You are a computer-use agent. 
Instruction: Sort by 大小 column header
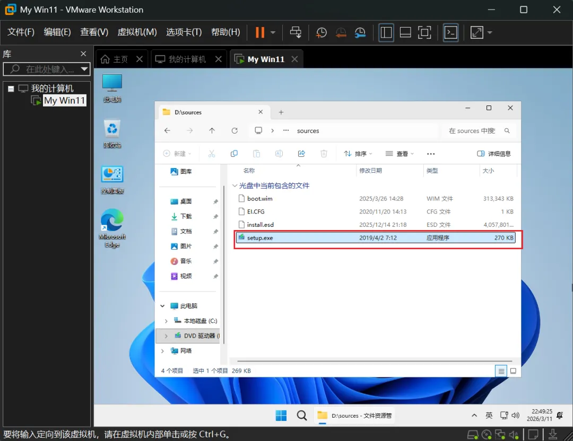coord(488,171)
